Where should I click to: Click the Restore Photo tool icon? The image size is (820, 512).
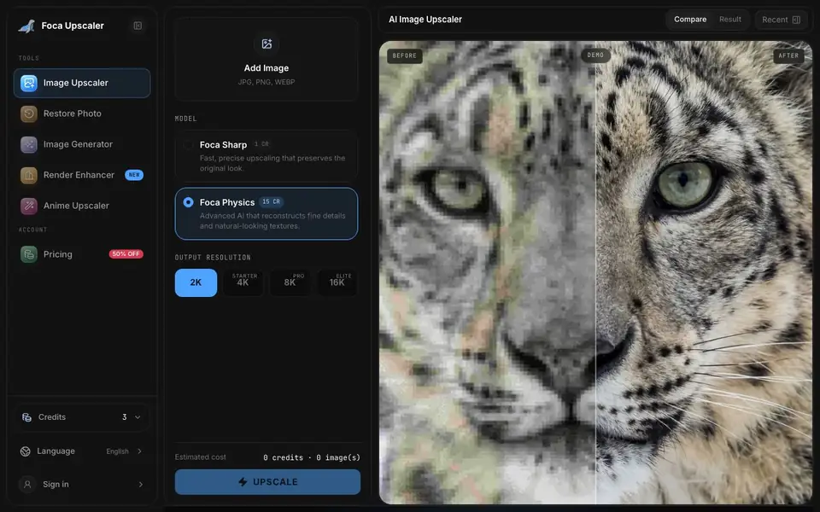coord(29,113)
